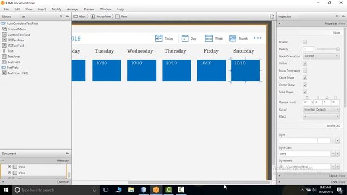The image size is (347, 195).
Task: Adjust the Opacity slider
Action: click(328, 49)
